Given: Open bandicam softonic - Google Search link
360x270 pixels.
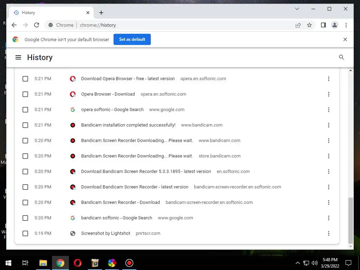Looking at the screenshot, I should 116,218.
